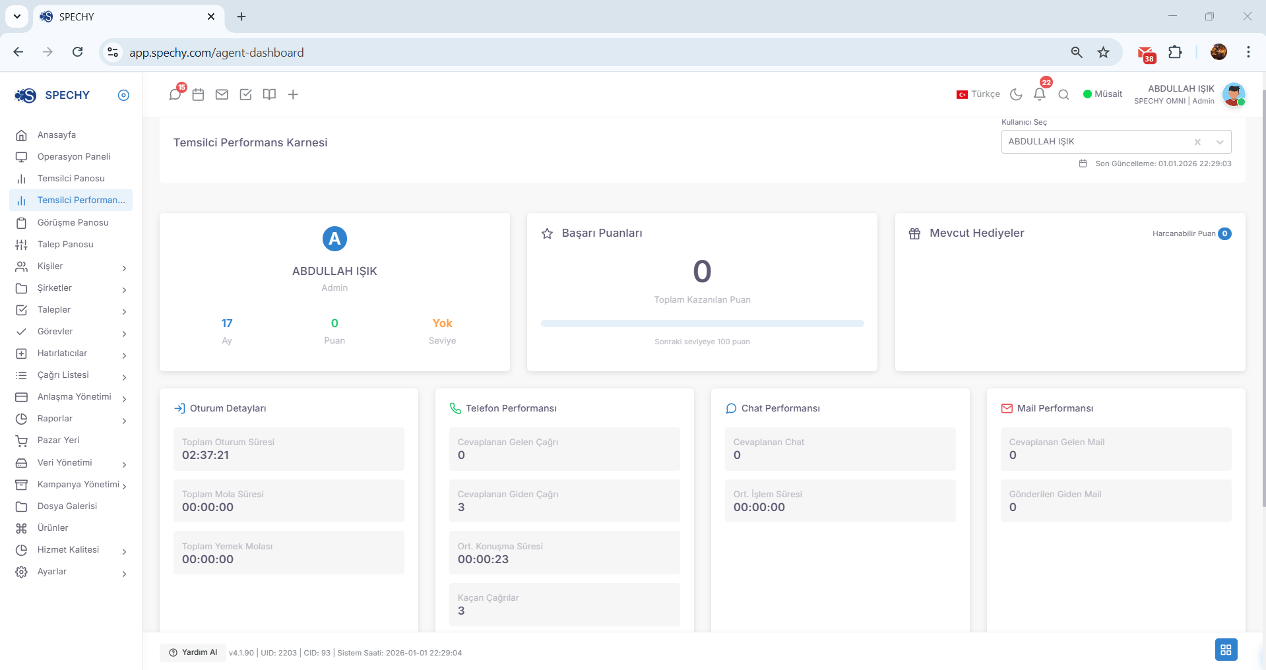This screenshot has height=670, width=1266.
Task: Open Dosya Galerisi folder icon
Action: click(x=21, y=506)
